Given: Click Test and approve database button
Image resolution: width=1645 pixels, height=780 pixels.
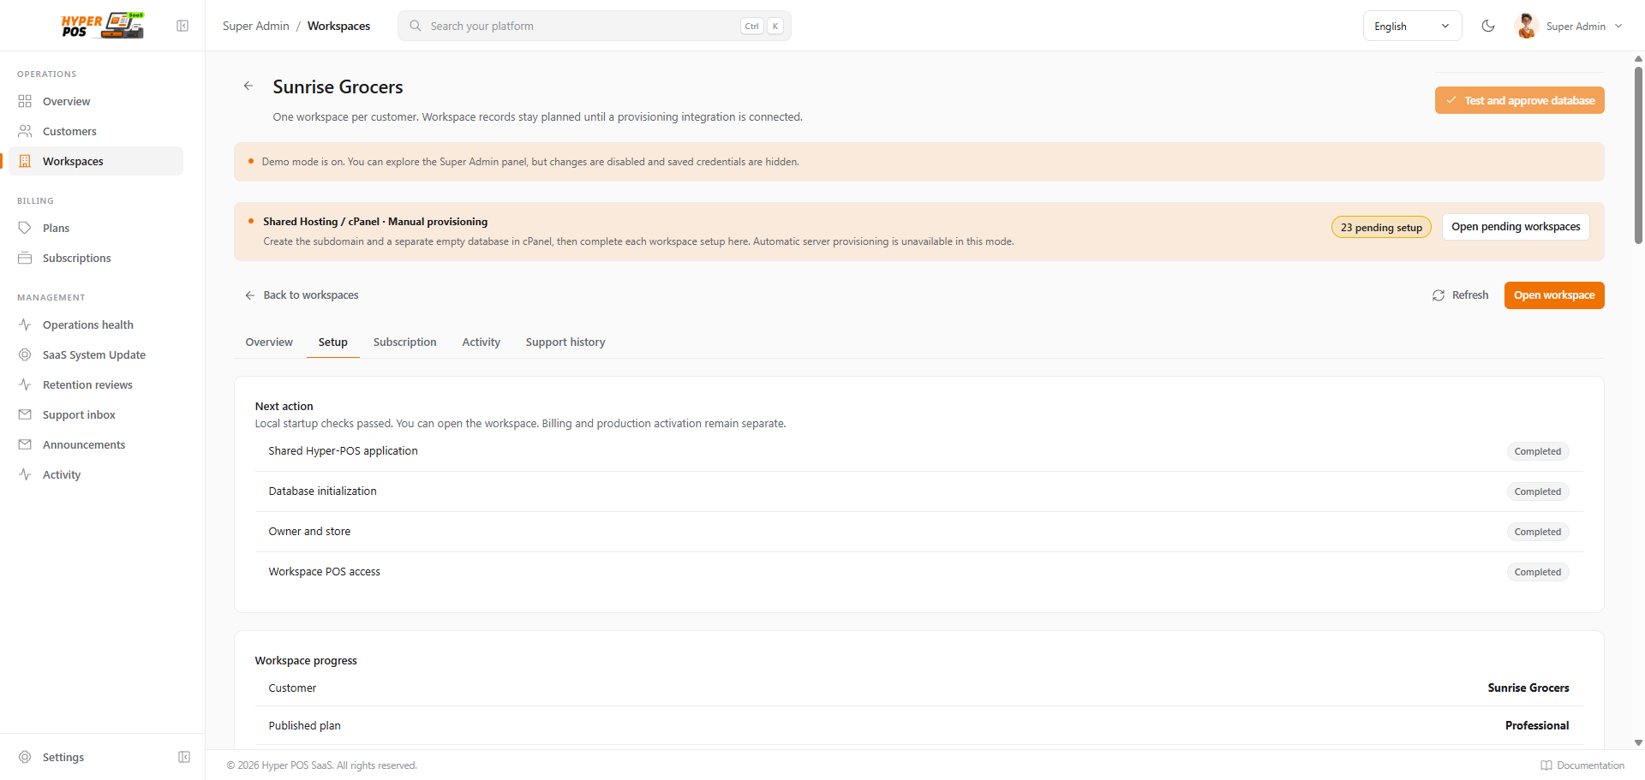Looking at the screenshot, I should click(x=1520, y=100).
